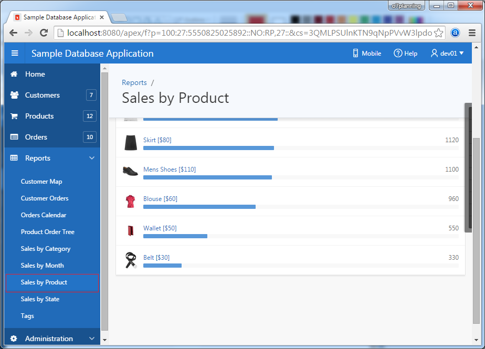Click the Belt product image

[131, 260]
